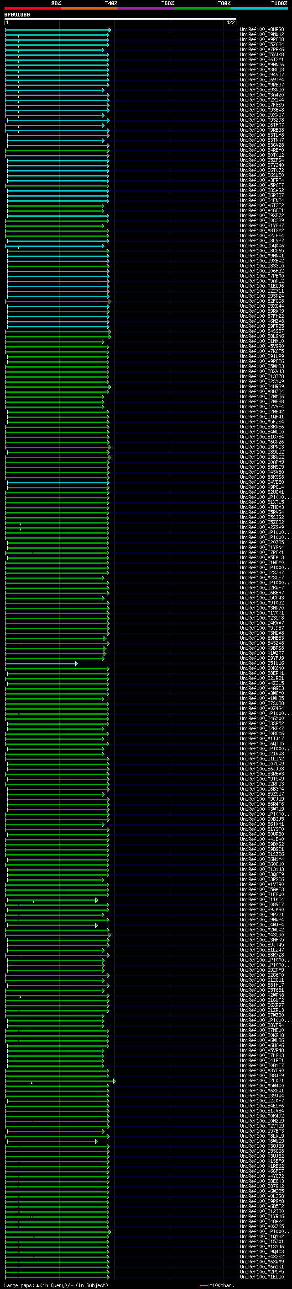Click UniRef100_B9RKM9 label
Image resolution: width=292 pixels, height=1289 pixels.
[x=262, y=311]
